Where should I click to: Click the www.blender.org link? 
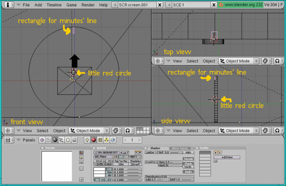tap(240, 5)
